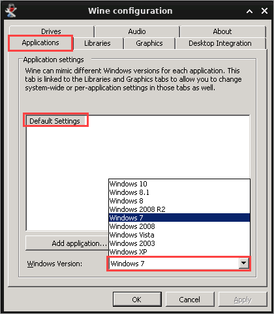Click the Cancel button
The width and height of the screenshot is (274, 314).
click(x=190, y=300)
